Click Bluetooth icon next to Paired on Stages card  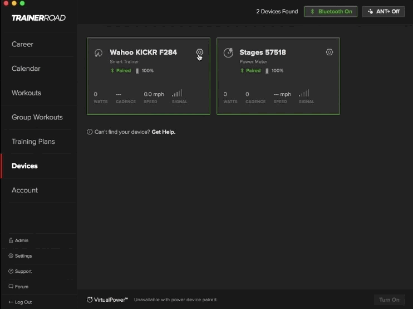[x=242, y=71]
